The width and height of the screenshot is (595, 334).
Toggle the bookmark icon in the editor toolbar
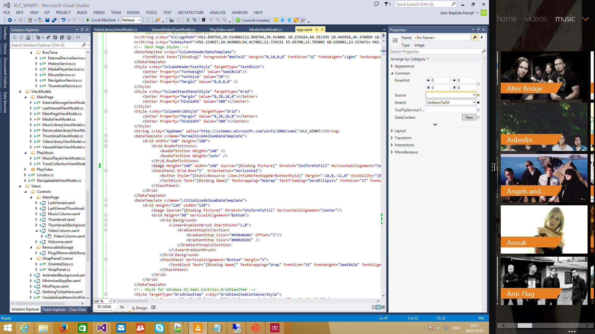(204, 20)
